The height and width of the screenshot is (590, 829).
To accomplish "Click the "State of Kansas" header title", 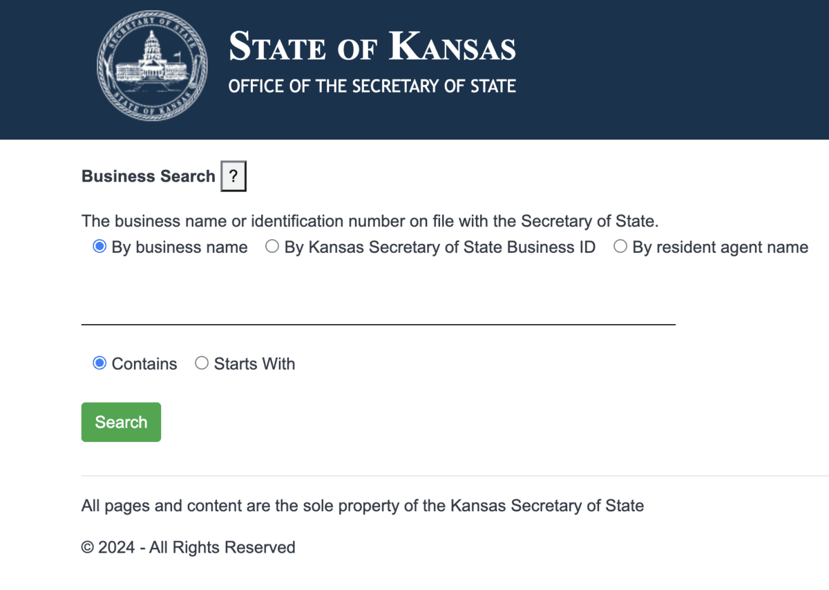I will (372, 46).
